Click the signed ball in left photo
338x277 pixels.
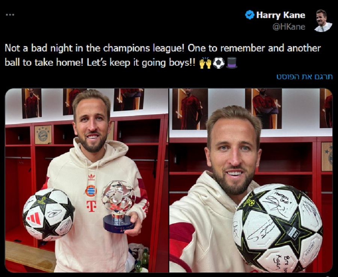[x=49, y=215]
